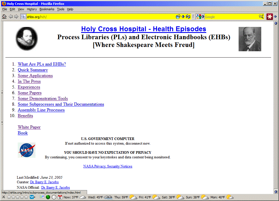The height and width of the screenshot is (201, 279).
Task: Click the green radar status icon
Action: coord(48,197)
